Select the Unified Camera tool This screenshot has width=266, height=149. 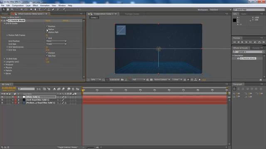click(x=22, y=10)
